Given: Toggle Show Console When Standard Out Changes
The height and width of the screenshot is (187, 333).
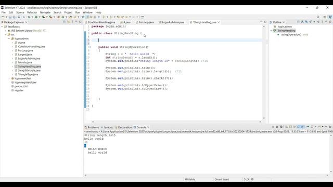Looking at the screenshot, I should tap(299, 127).
